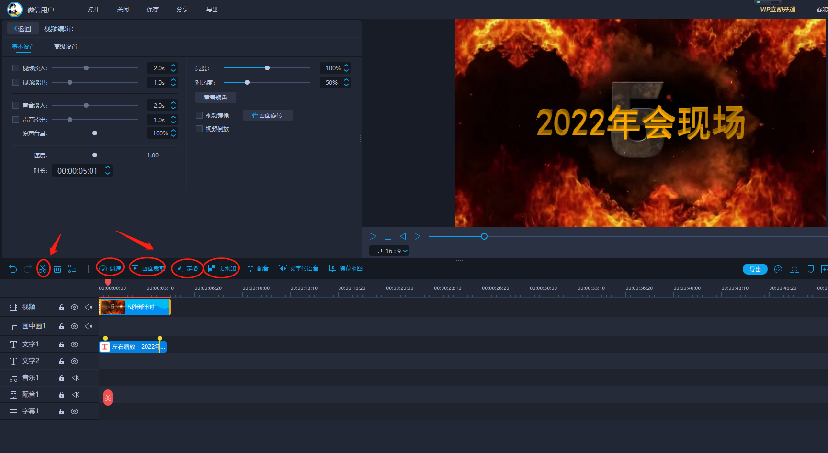Viewport: 828px width, 453px height.
Task: Click the 重置颜色 reset color button
Action: [x=216, y=98]
